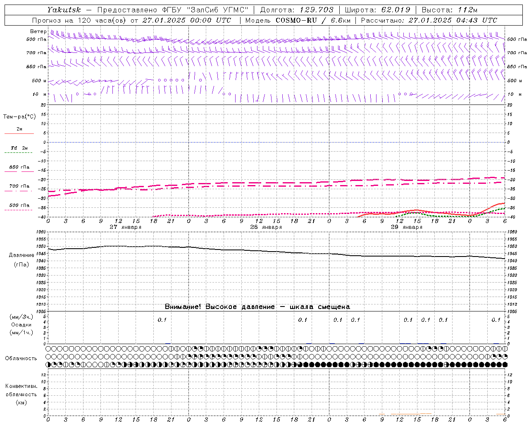Viewport: 529px width, 423px height.
Task: Click the forecast start 27.01.2025 00:00 UTC
Action: pyautogui.click(x=187, y=20)
